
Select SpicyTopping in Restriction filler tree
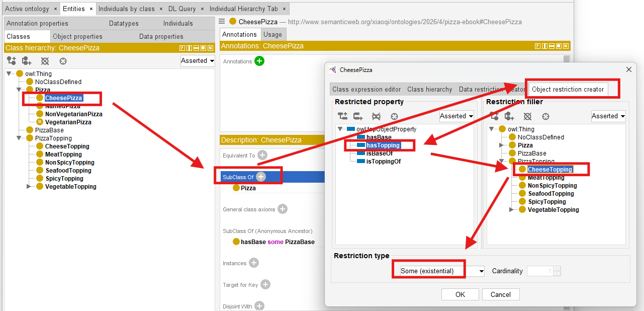tap(547, 202)
